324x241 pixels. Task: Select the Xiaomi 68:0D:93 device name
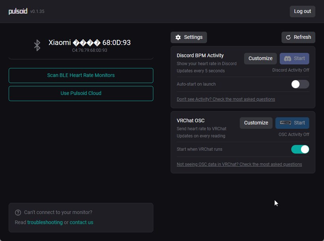pyautogui.click(x=89, y=43)
